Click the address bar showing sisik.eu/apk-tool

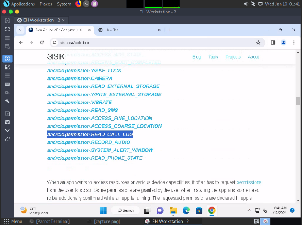pos(152,43)
